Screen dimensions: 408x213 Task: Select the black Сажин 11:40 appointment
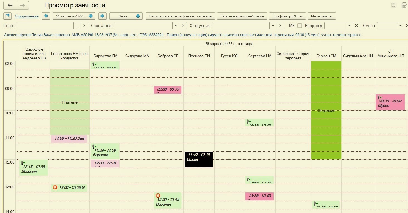click(198, 159)
